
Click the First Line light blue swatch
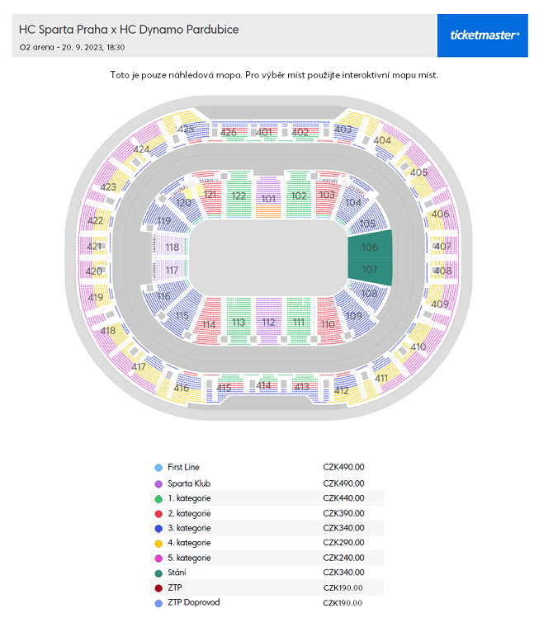(x=158, y=468)
